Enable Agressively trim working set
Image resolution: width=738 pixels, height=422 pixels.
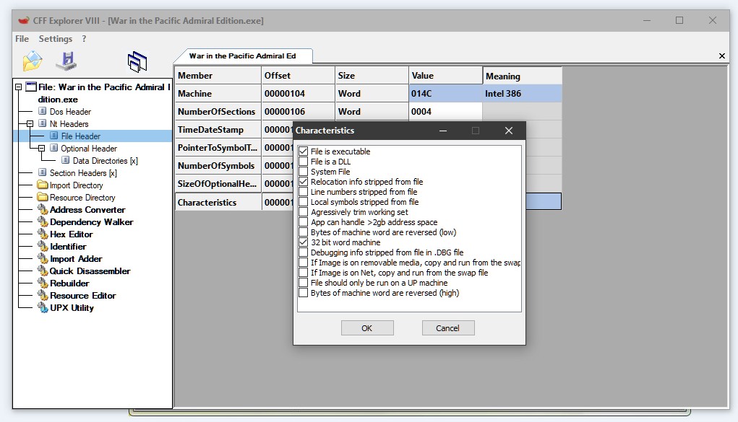coord(303,212)
